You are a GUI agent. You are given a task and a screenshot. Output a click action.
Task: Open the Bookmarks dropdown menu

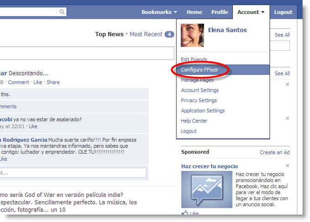pos(159,12)
